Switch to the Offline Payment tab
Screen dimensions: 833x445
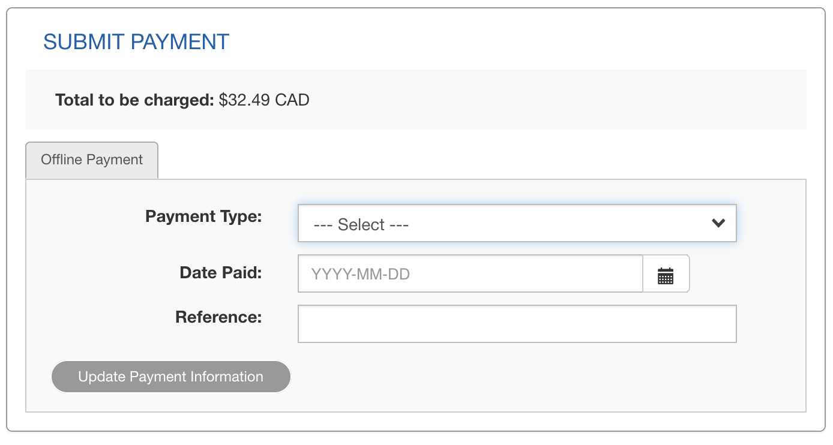point(92,160)
